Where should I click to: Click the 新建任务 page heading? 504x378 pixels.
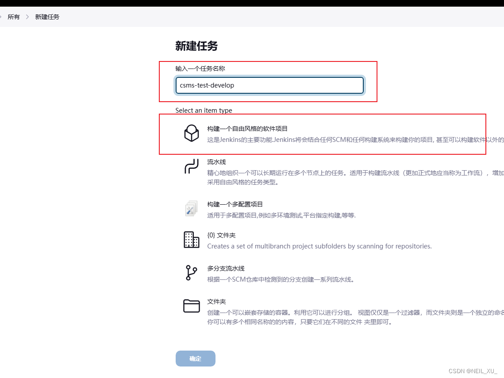tap(196, 46)
